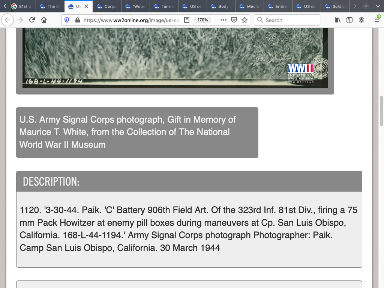The width and height of the screenshot is (384, 288).
Task: Open the Firefox account icon
Action: [x=361, y=20]
